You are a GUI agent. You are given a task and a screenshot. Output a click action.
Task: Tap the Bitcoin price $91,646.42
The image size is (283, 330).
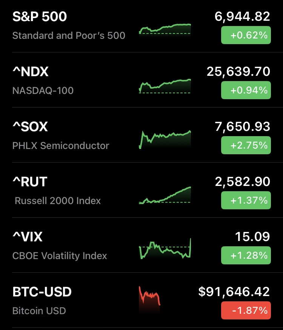coord(234,292)
